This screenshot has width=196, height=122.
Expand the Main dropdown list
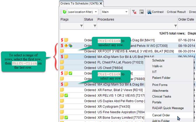tap(126, 12)
